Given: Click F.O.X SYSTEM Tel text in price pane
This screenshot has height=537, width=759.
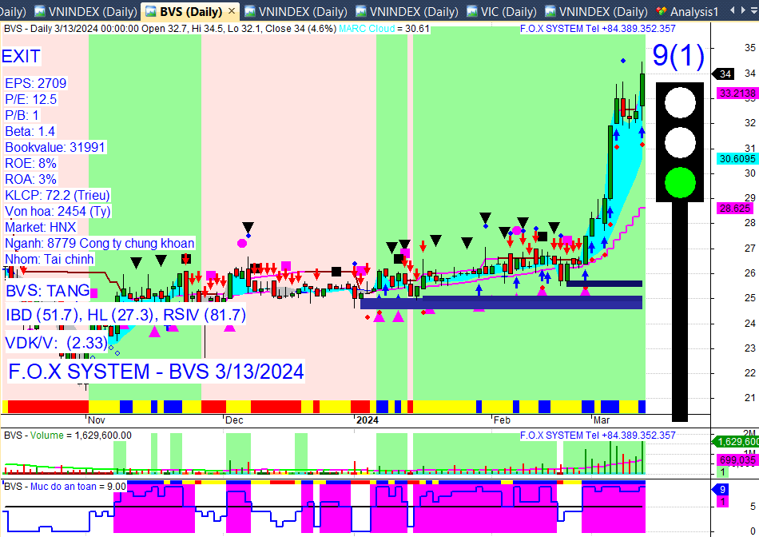Looking at the screenshot, I should [598, 29].
